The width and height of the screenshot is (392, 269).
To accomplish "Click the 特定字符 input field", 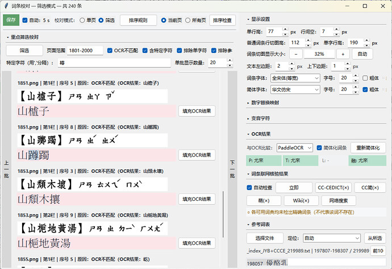I will coord(114,63).
